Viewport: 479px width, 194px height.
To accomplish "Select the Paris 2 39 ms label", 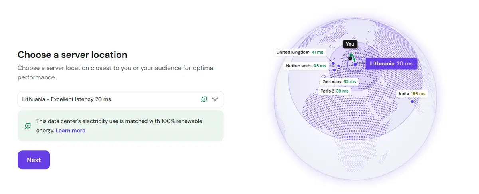I will (x=335, y=91).
